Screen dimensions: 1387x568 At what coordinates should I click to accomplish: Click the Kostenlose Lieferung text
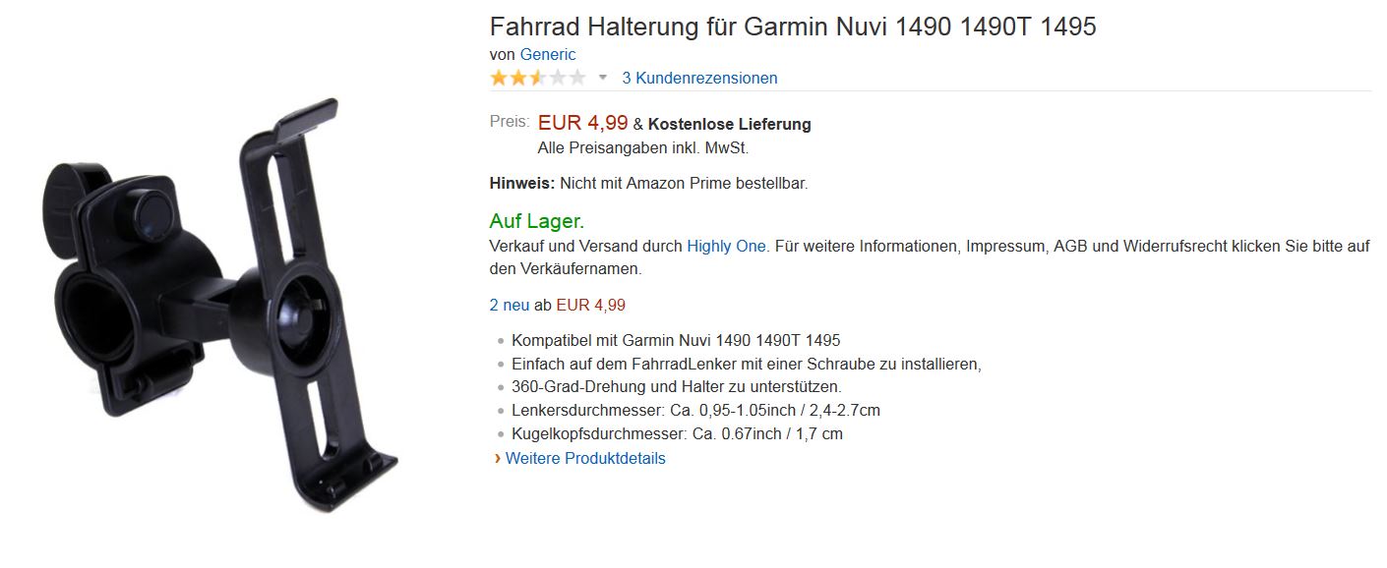click(x=730, y=124)
